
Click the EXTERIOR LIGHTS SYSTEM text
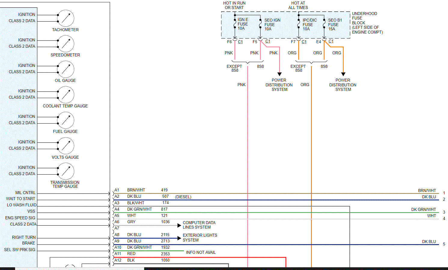click(x=200, y=238)
